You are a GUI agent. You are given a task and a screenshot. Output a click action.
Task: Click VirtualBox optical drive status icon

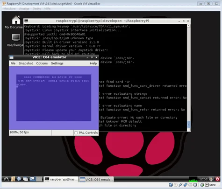click(176, 185)
